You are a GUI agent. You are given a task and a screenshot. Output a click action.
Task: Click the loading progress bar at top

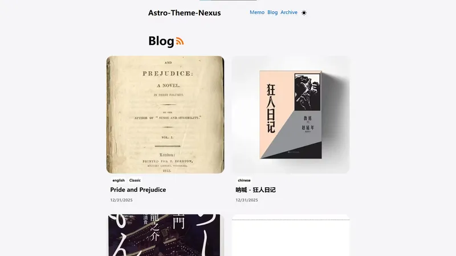(x=228, y=1)
